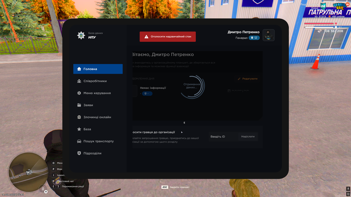The height and width of the screenshot is (197, 351).
Task: Click the Редагувати edit link
Action: click(248, 79)
